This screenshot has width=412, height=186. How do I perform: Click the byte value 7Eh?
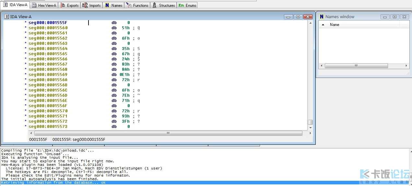(126, 95)
